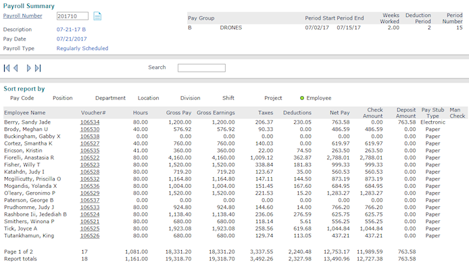
Task: Click Fiorelli's net pay 2,788.01
Action: click(338, 158)
